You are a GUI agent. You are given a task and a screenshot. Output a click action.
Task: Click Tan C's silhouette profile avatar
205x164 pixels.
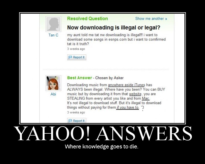pos(53,24)
